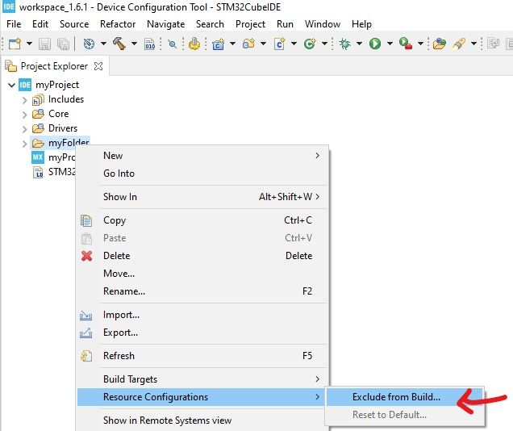Image resolution: width=513 pixels, height=431 pixels.
Task: Choose Delete from the context menu
Action: (202, 256)
